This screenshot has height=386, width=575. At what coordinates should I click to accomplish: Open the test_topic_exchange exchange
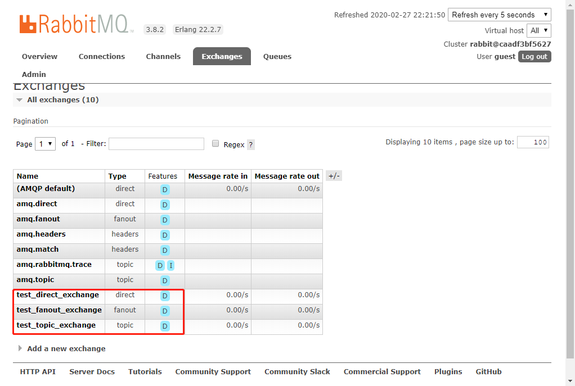56,325
